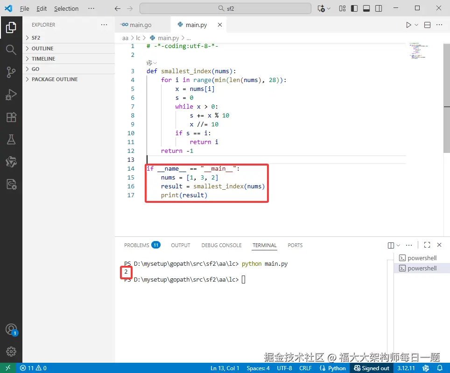Toggle the Primary Side Bar

(354, 8)
